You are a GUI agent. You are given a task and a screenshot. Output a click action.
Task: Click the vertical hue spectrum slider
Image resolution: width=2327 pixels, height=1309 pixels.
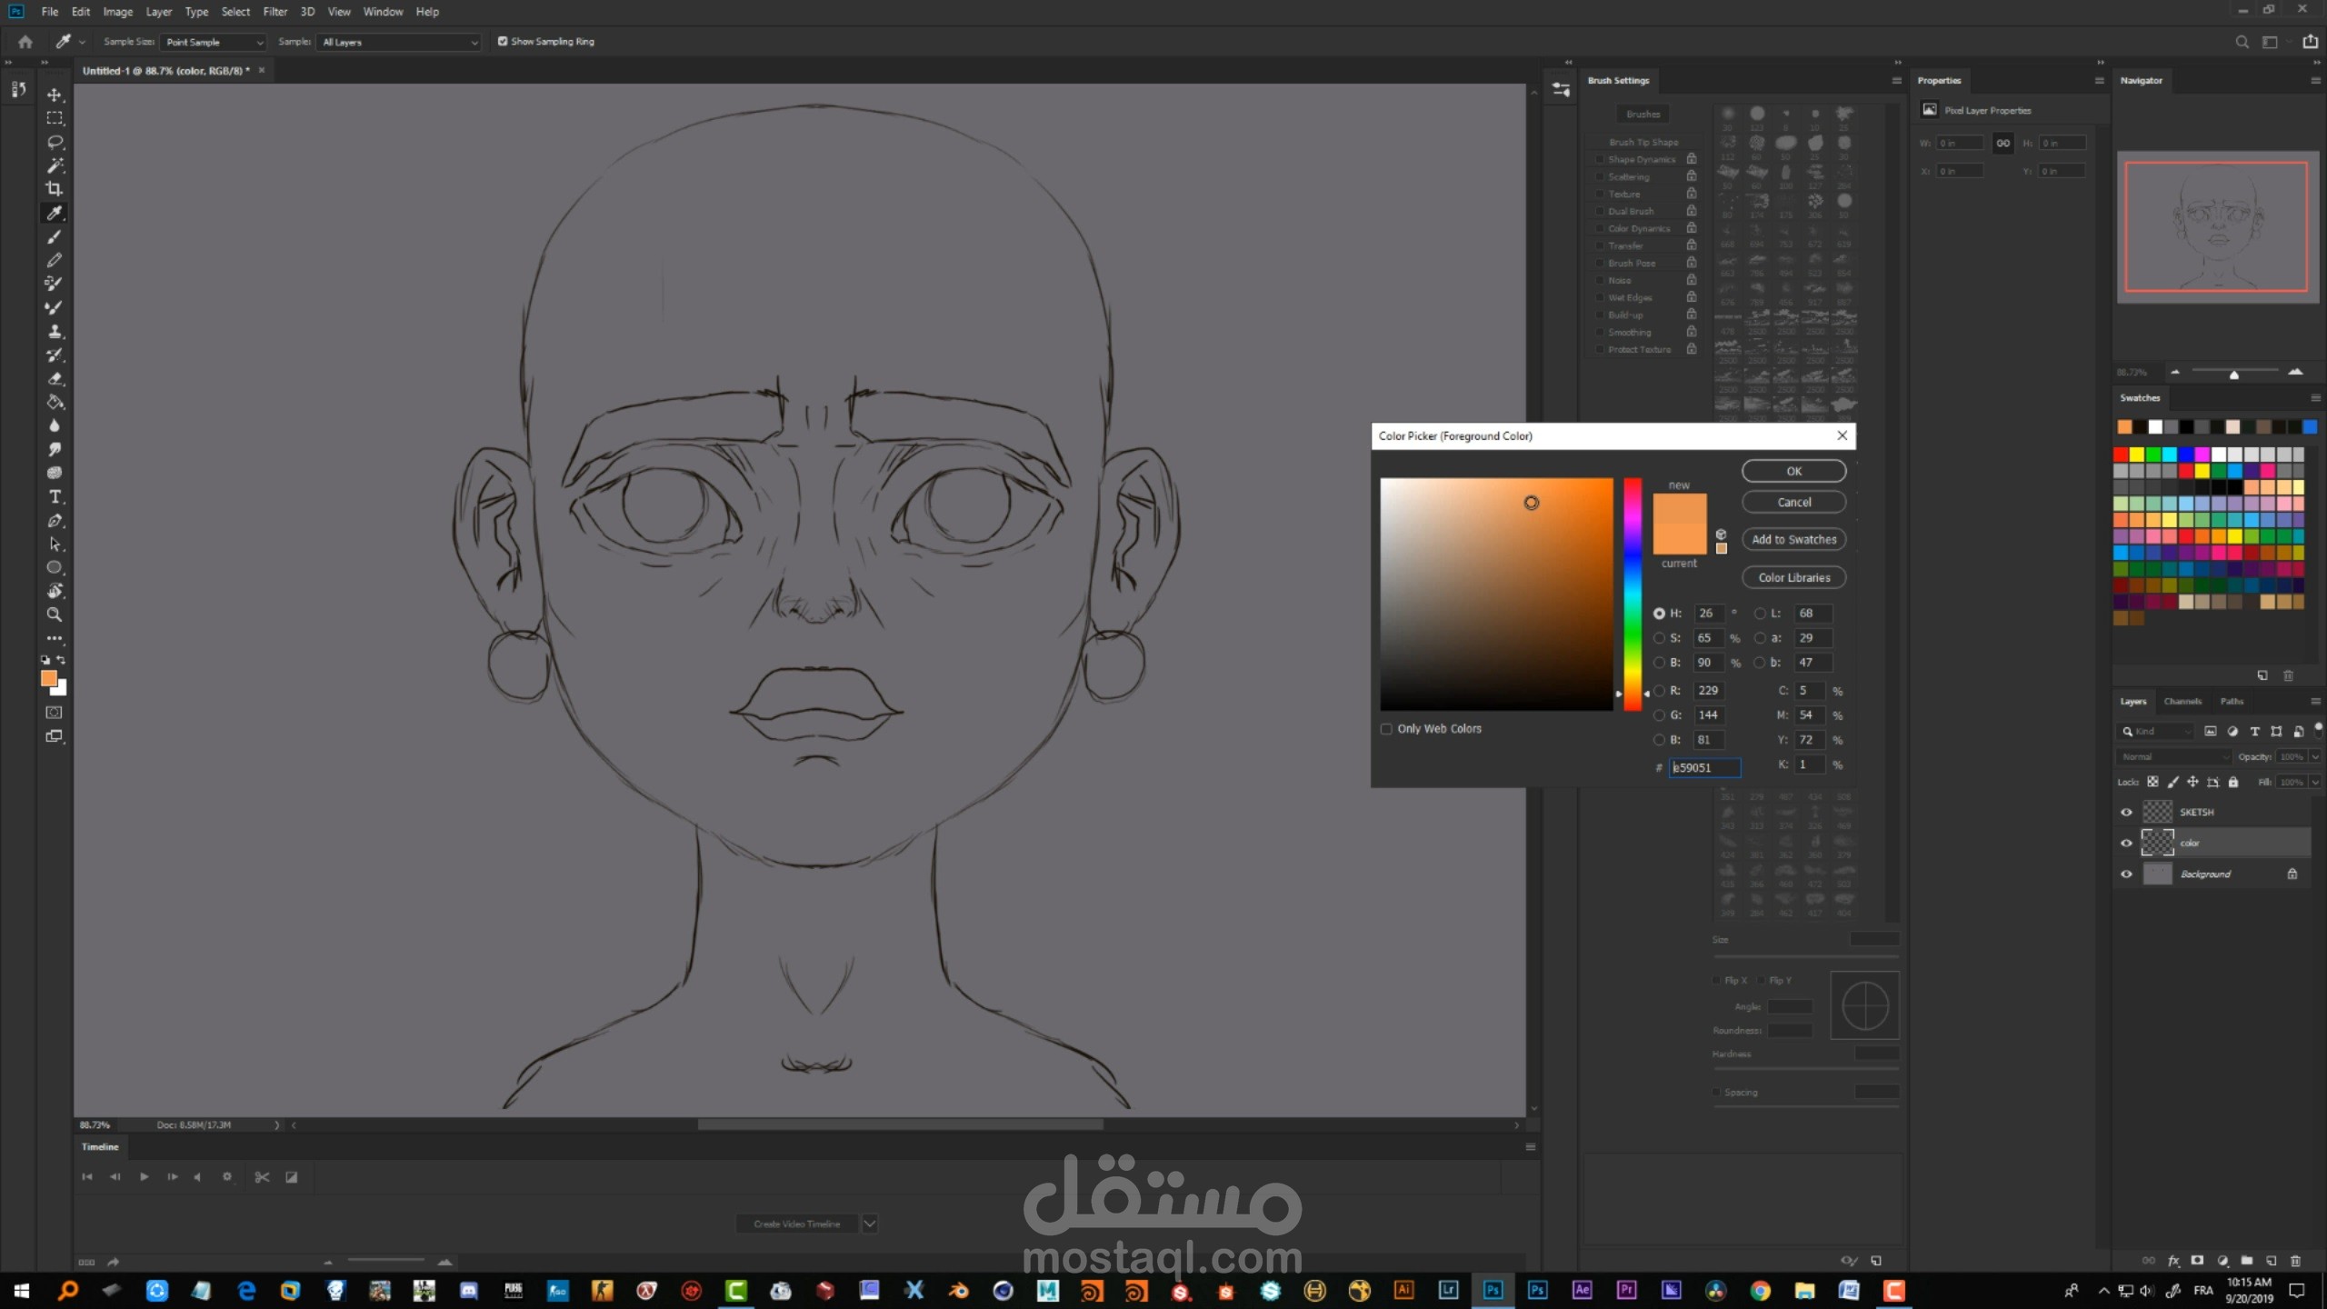pos(1633,594)
